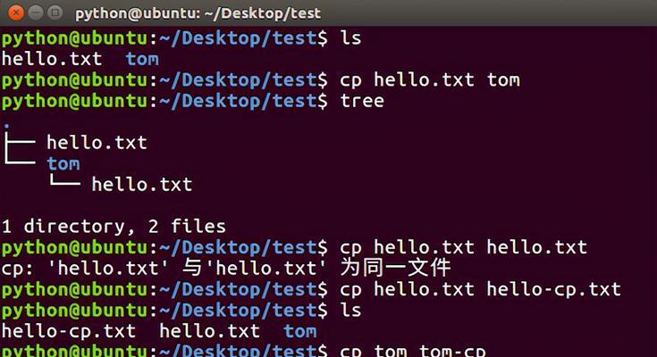Screen dimensions: 657x357
Task: Click 'hello.txt' in second ls output
Action: click(x=209, y=331)
